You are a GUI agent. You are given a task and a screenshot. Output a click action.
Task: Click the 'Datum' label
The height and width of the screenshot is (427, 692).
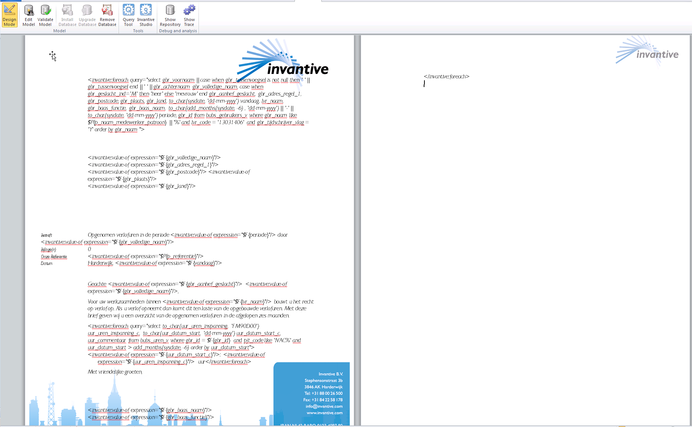[x=47, y=263]
